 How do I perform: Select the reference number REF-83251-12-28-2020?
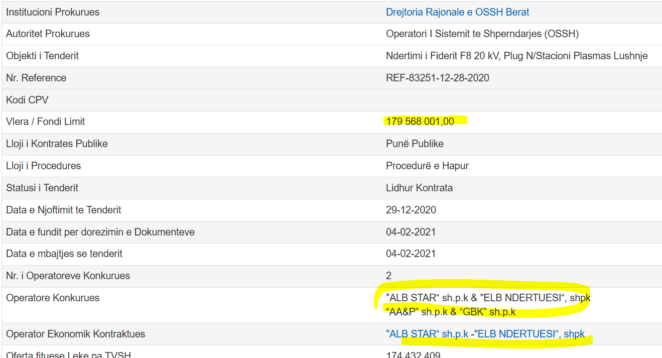(437, 78)
